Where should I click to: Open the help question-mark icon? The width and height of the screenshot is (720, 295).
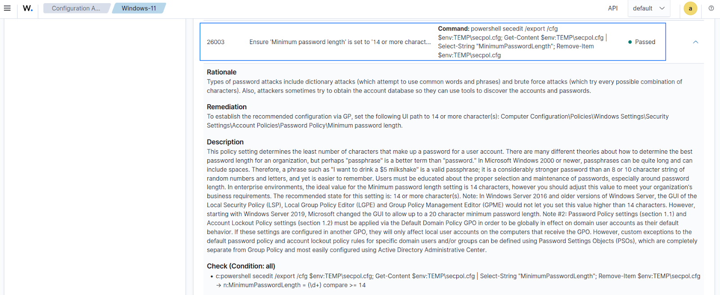[711, 8]
